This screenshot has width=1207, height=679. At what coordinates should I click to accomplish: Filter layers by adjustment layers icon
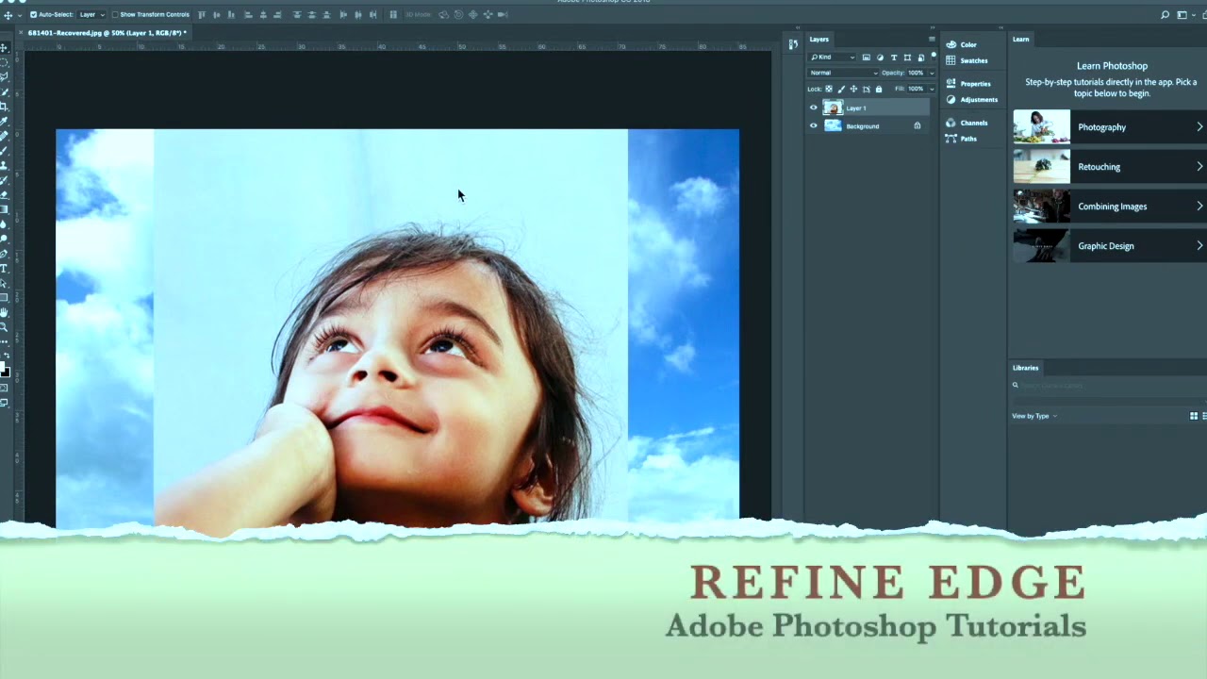[880, 58]
